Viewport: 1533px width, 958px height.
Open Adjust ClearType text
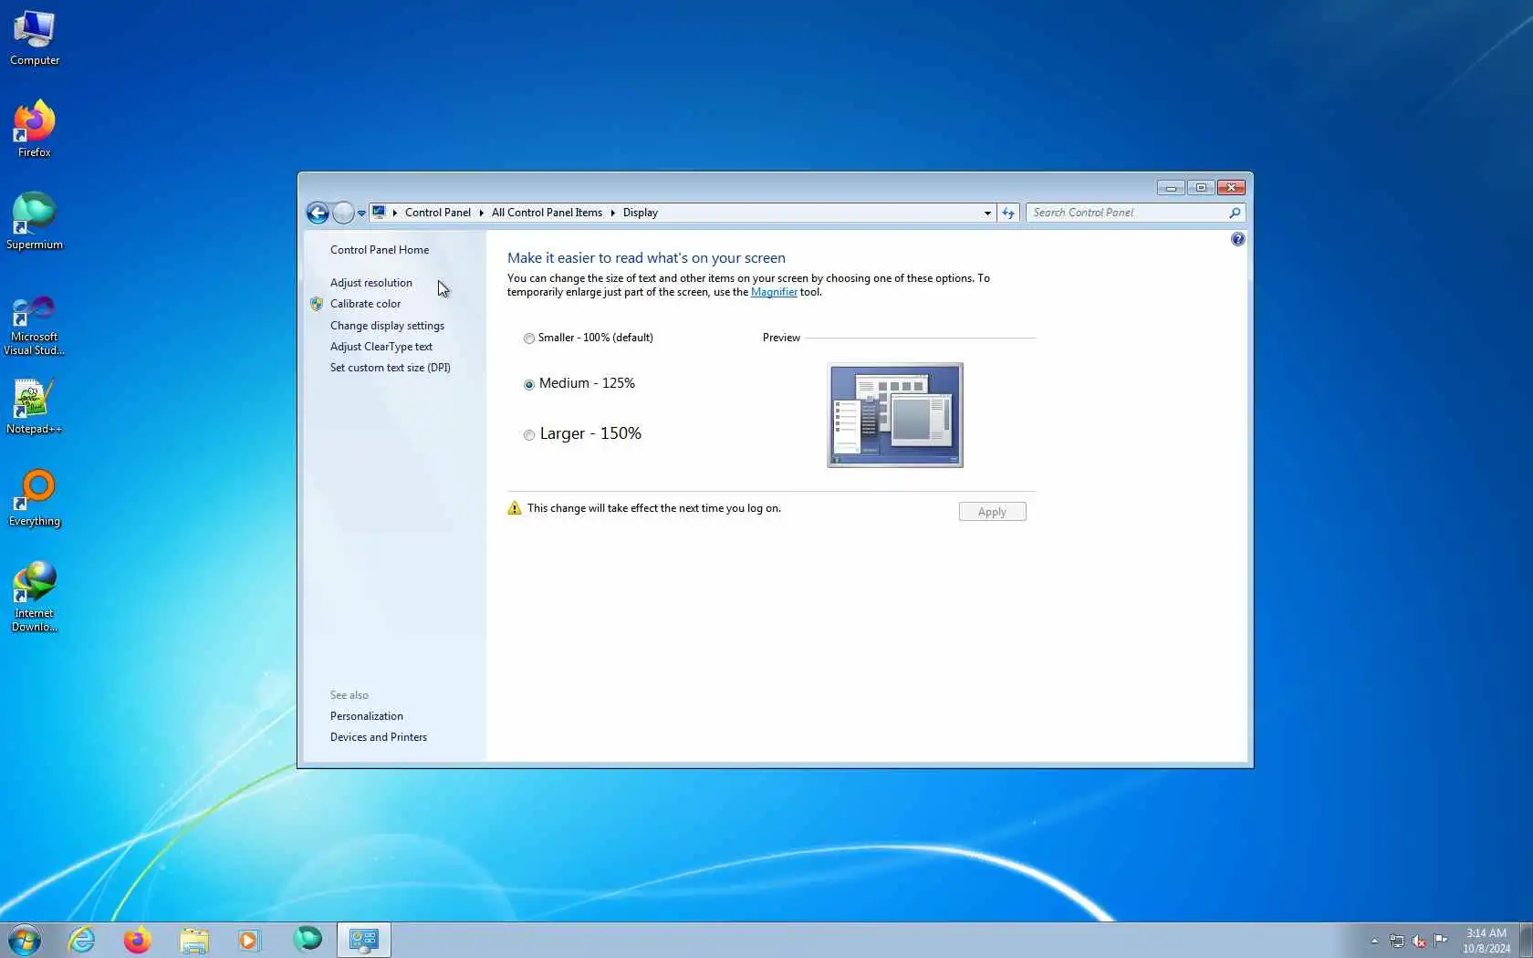tap(381, 347)
